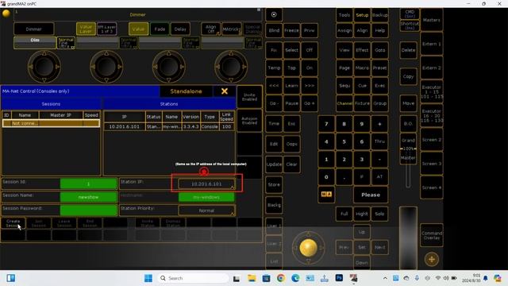The image size is (508, 286).
Task: Open the Dimmer preset type button
Action: 33,29
